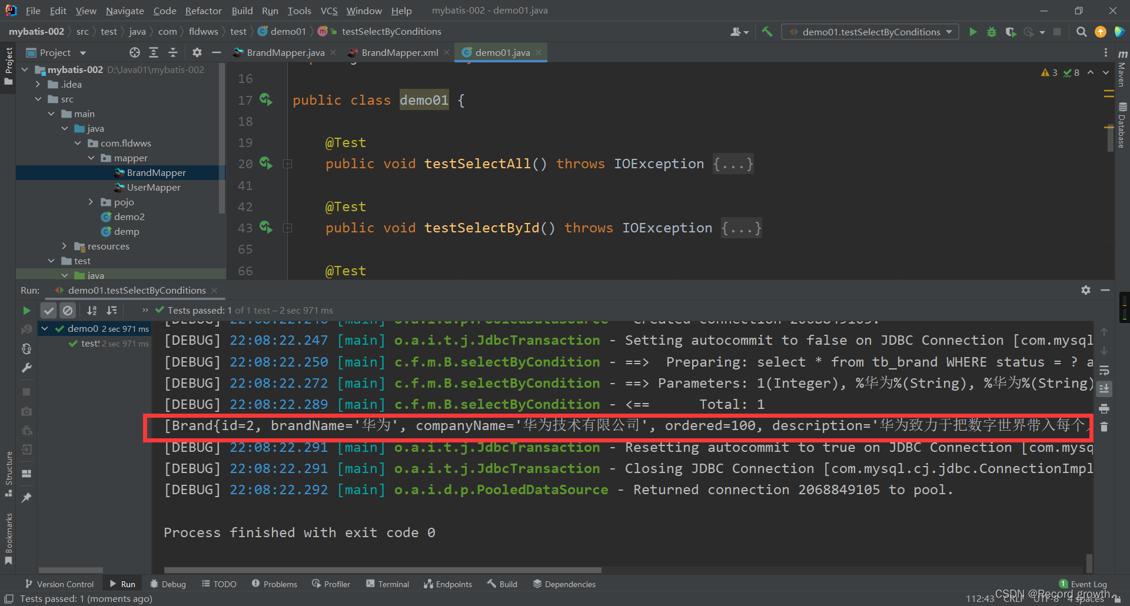Open the Problems tool window
1130x606 pixels.
tap(274, 584)
